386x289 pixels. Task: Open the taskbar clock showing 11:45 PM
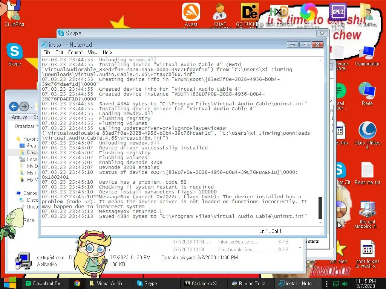pyautogui.click(x=366, y=283)
